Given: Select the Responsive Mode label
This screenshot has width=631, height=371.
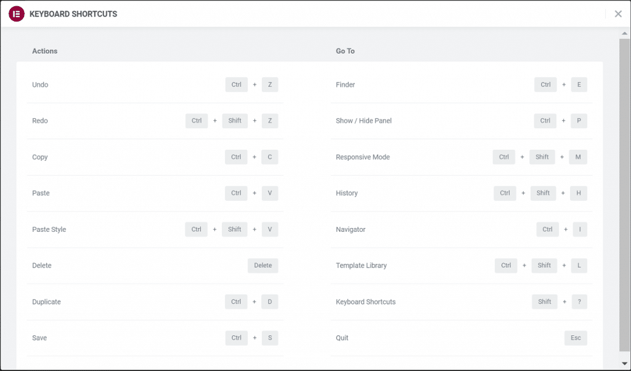Looking at the screenshot, I should (362, 157).
